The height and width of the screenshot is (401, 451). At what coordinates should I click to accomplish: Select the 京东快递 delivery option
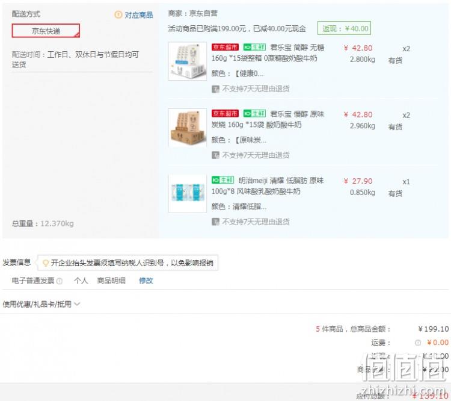tap(46, 31)
